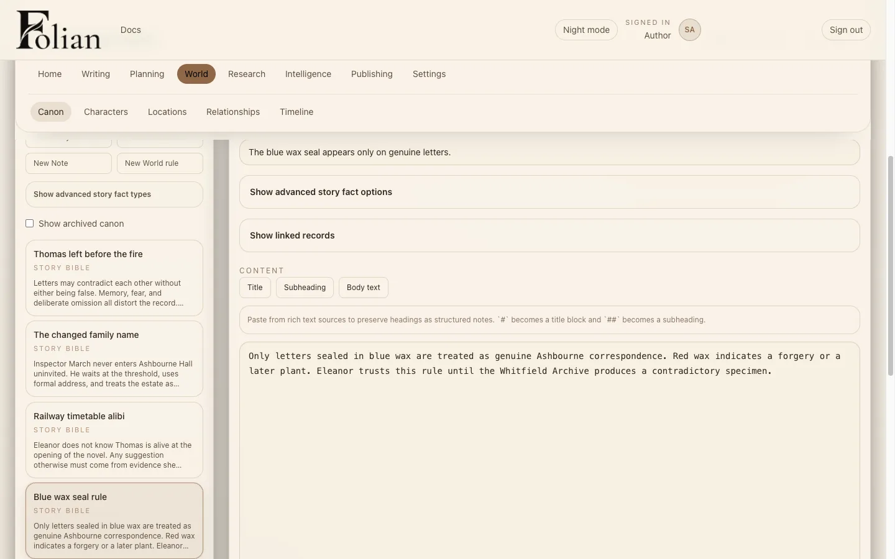Image resolution: width=895 pixels, height=559 pixels.
Task: Select the World tab
Action: pyautogui.click(x=196, y=74)
